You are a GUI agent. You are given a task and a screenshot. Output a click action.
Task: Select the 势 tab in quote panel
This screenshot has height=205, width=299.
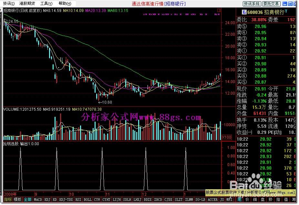tap(270, 200)
